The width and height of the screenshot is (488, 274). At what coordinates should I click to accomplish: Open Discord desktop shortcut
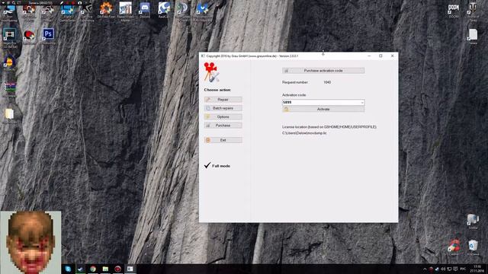coord(145,8)
